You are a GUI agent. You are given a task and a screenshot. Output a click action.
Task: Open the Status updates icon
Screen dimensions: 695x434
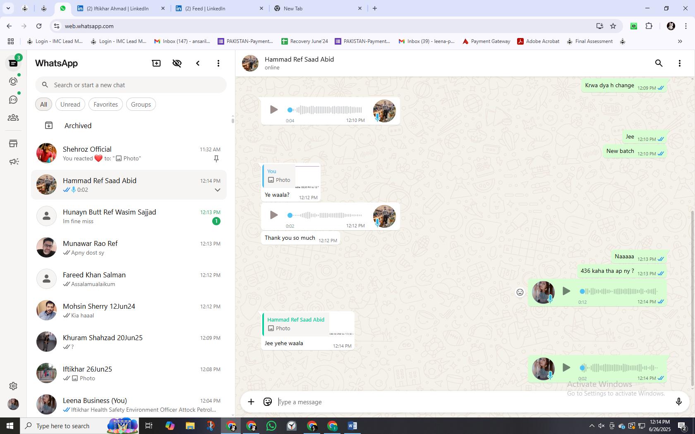coord(13,81)
